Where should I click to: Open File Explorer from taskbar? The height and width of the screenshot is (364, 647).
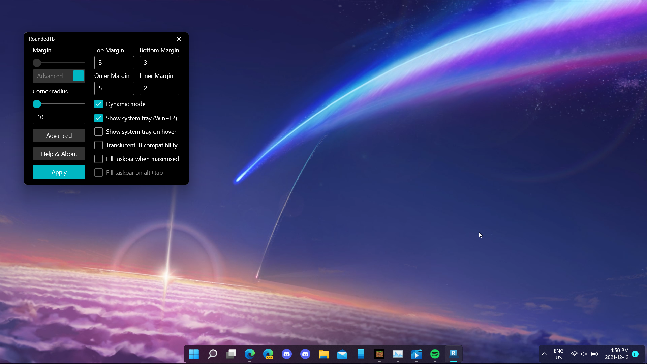323,354
